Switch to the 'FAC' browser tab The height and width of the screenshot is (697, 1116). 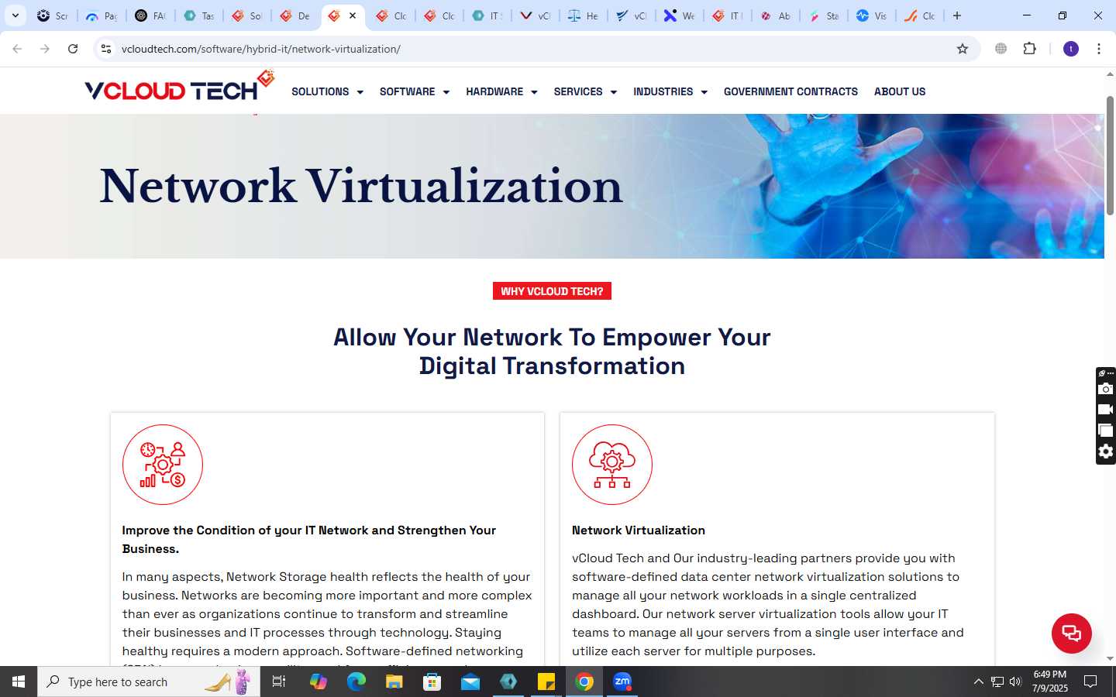[x=150, y=15]
